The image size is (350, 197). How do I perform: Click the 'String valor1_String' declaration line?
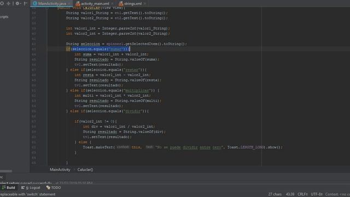point(116,13)
